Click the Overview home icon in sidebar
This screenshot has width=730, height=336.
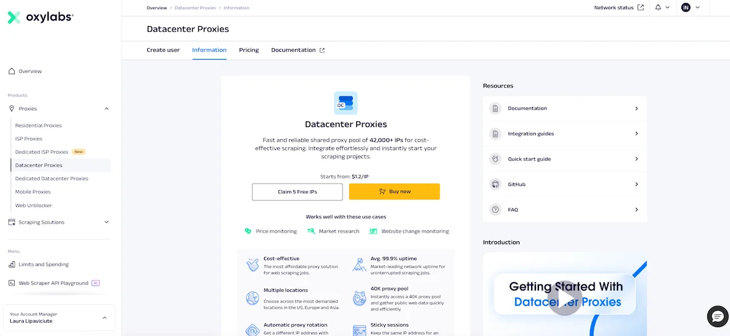coord(12,71)
